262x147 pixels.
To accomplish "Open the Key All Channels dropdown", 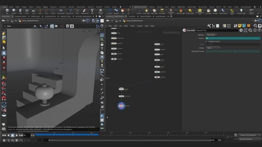I will 249,139.
